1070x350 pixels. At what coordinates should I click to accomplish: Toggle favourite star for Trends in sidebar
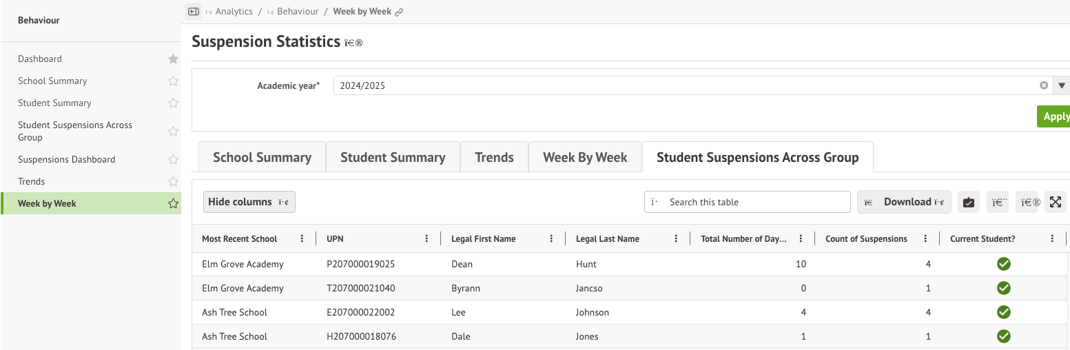[x=173, y=182]
